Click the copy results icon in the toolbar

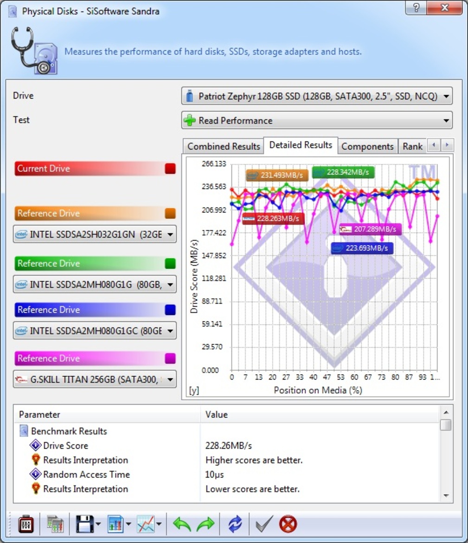point(55,524)
